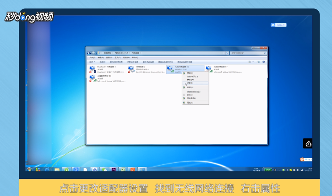Choose 创建快捷方式(S) in the context menu
332x196 pixels.
point(195,92)
